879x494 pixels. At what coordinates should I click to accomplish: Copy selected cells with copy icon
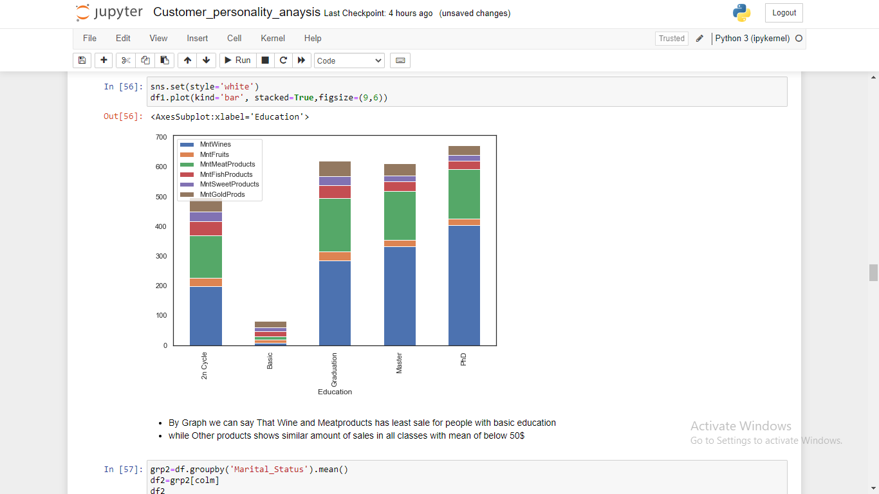point(145,60)
